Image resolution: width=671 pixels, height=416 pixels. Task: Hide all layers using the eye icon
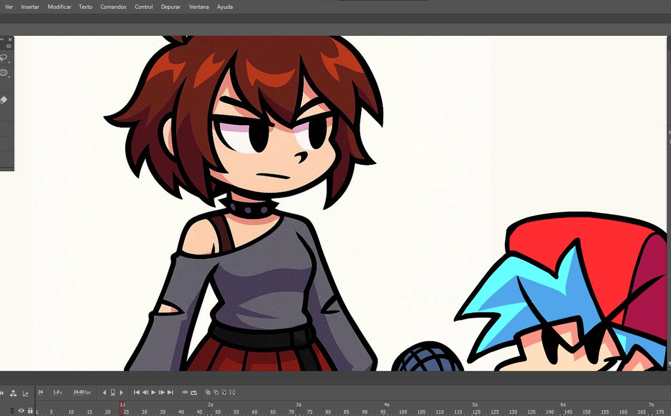click(21, 410)
